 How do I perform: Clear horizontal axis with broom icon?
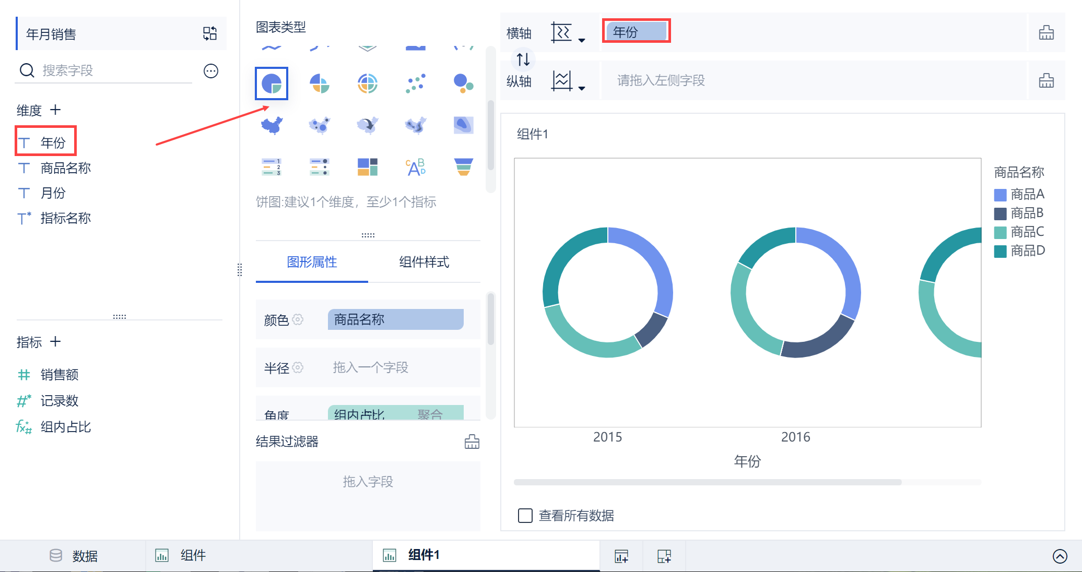(1046, 32)
